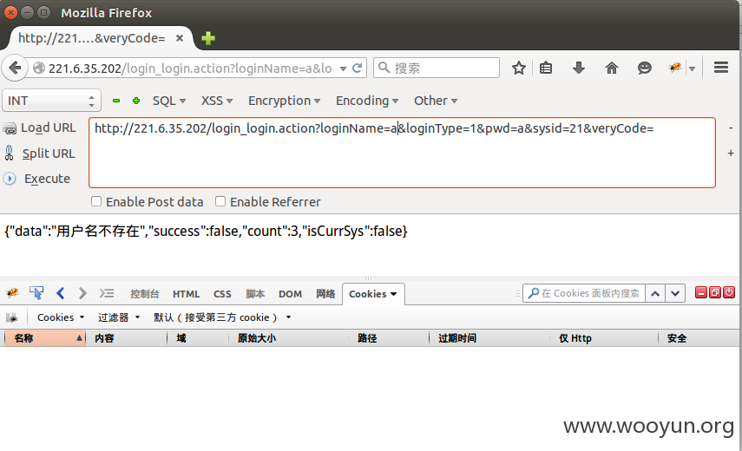Expand the Firebug toolbar button dropdown arrow

[692, 69]
